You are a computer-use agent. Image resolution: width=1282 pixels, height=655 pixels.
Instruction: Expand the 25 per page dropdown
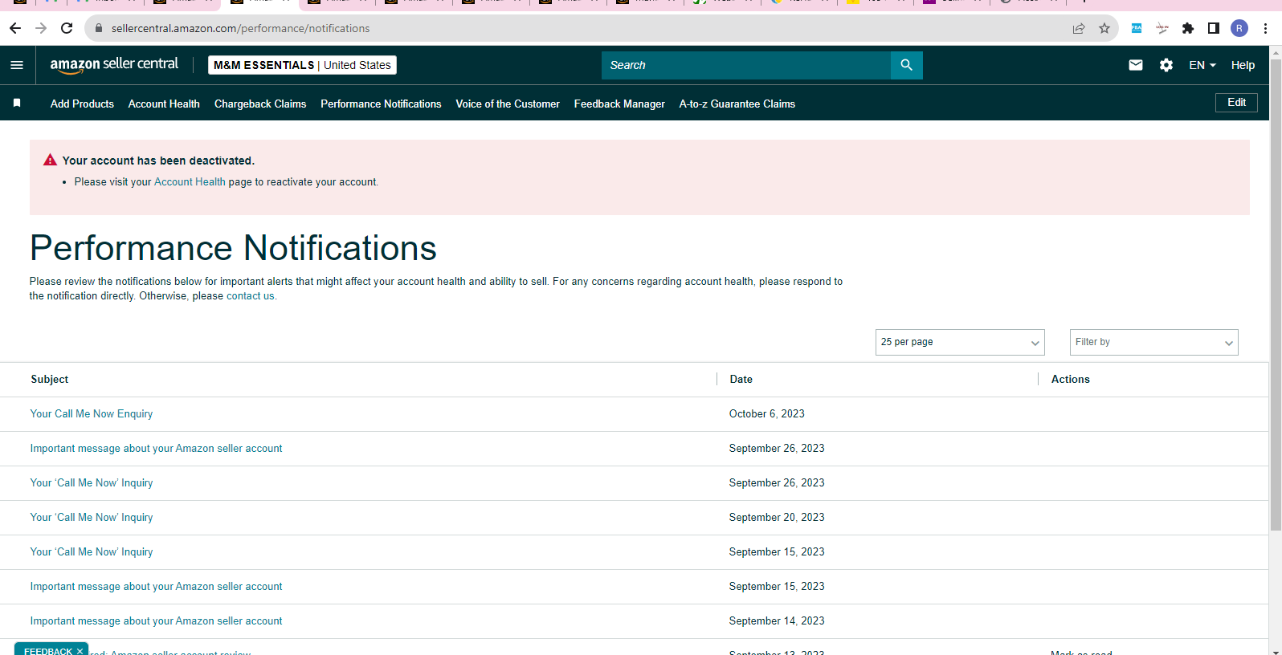pos(960,342)
